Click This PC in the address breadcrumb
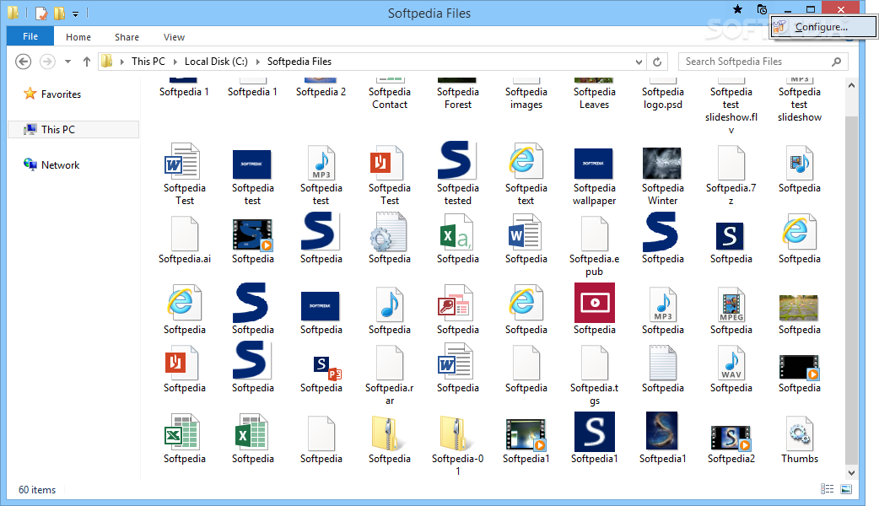This screenshot has width=879, height=506. [x=148, y=62]
